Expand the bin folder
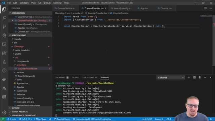 tap(15, 43)
